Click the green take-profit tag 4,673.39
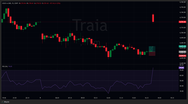Image resolution: width=188 pixels, height=104 pixels. tap(182, 46)
